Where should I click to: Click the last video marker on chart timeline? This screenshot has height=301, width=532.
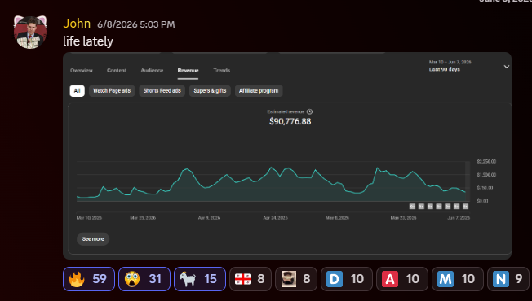[465, 207]
